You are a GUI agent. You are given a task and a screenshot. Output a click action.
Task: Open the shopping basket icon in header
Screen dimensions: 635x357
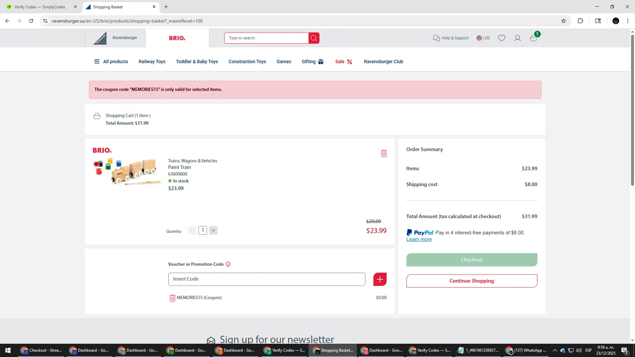click(x=534, y=38)
